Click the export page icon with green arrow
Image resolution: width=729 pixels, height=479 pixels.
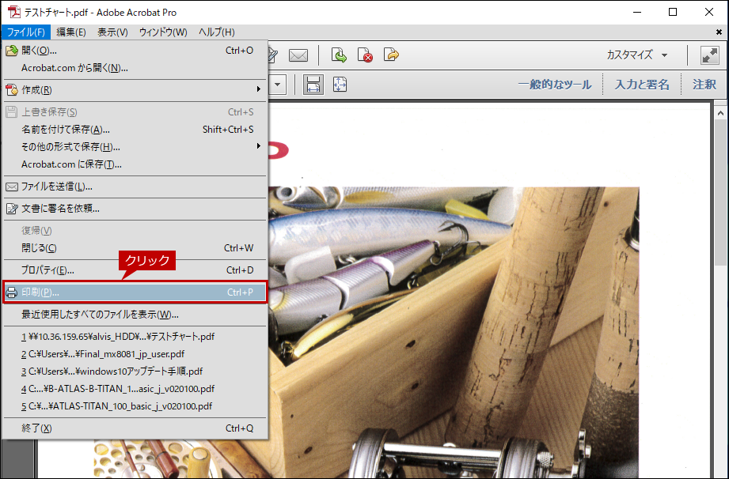click(339, 55)
